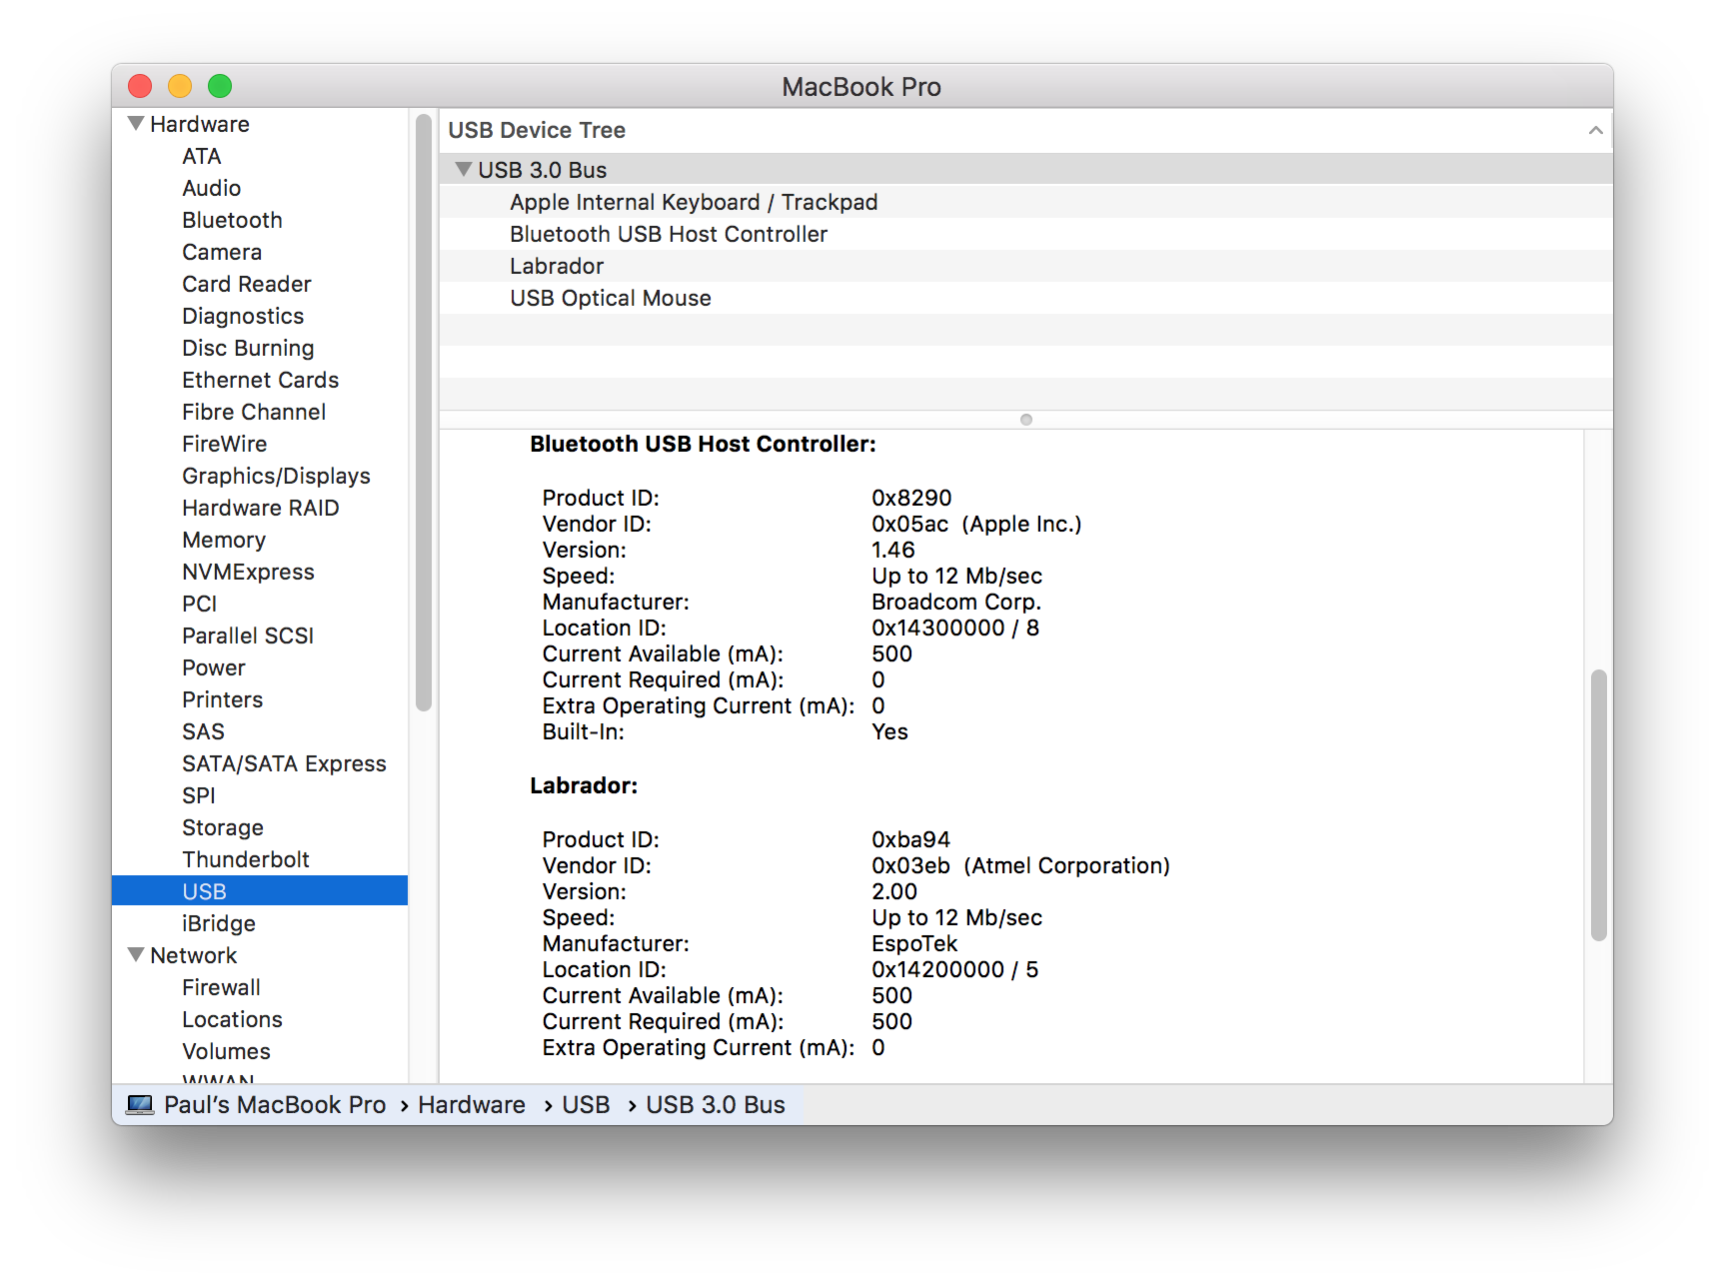Image resolution: width=1725 pixels, height=1285 pixels.
Task: Click the 0x8290 product ID value
Action: coord(911,499)
